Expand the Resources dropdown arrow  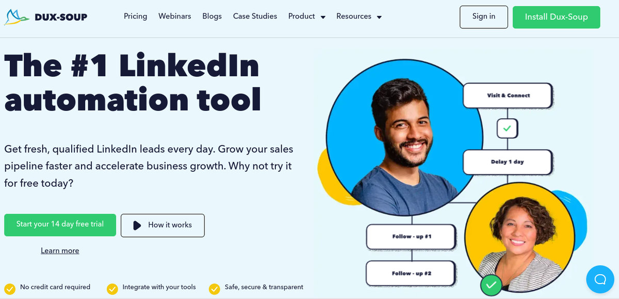[x=379, y=17]
